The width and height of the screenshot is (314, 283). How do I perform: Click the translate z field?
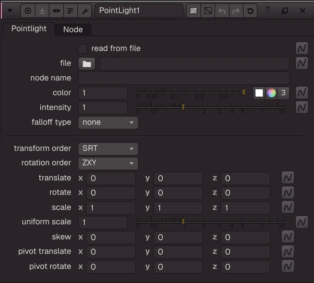click(245, 178)
